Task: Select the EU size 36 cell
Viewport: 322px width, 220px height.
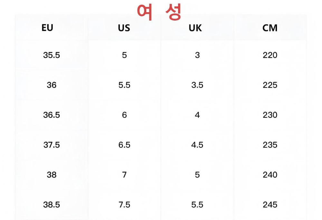Action: 52,85
